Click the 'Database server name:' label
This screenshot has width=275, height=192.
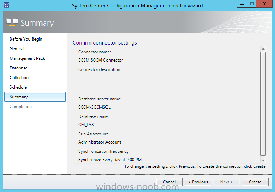coord(100,99)
